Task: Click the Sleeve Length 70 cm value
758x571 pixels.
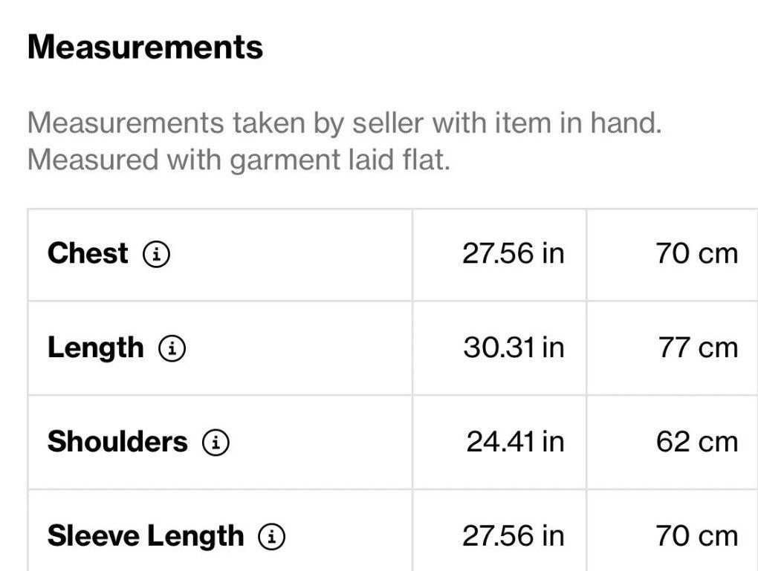Action: pos(696,536)
